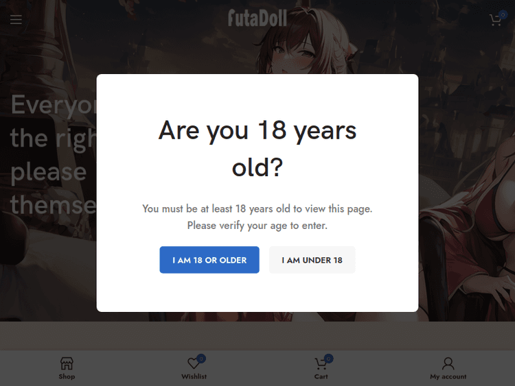Open the hamburger menu
This screenshot has height=386, width=515.
click(x=16, y=20)
